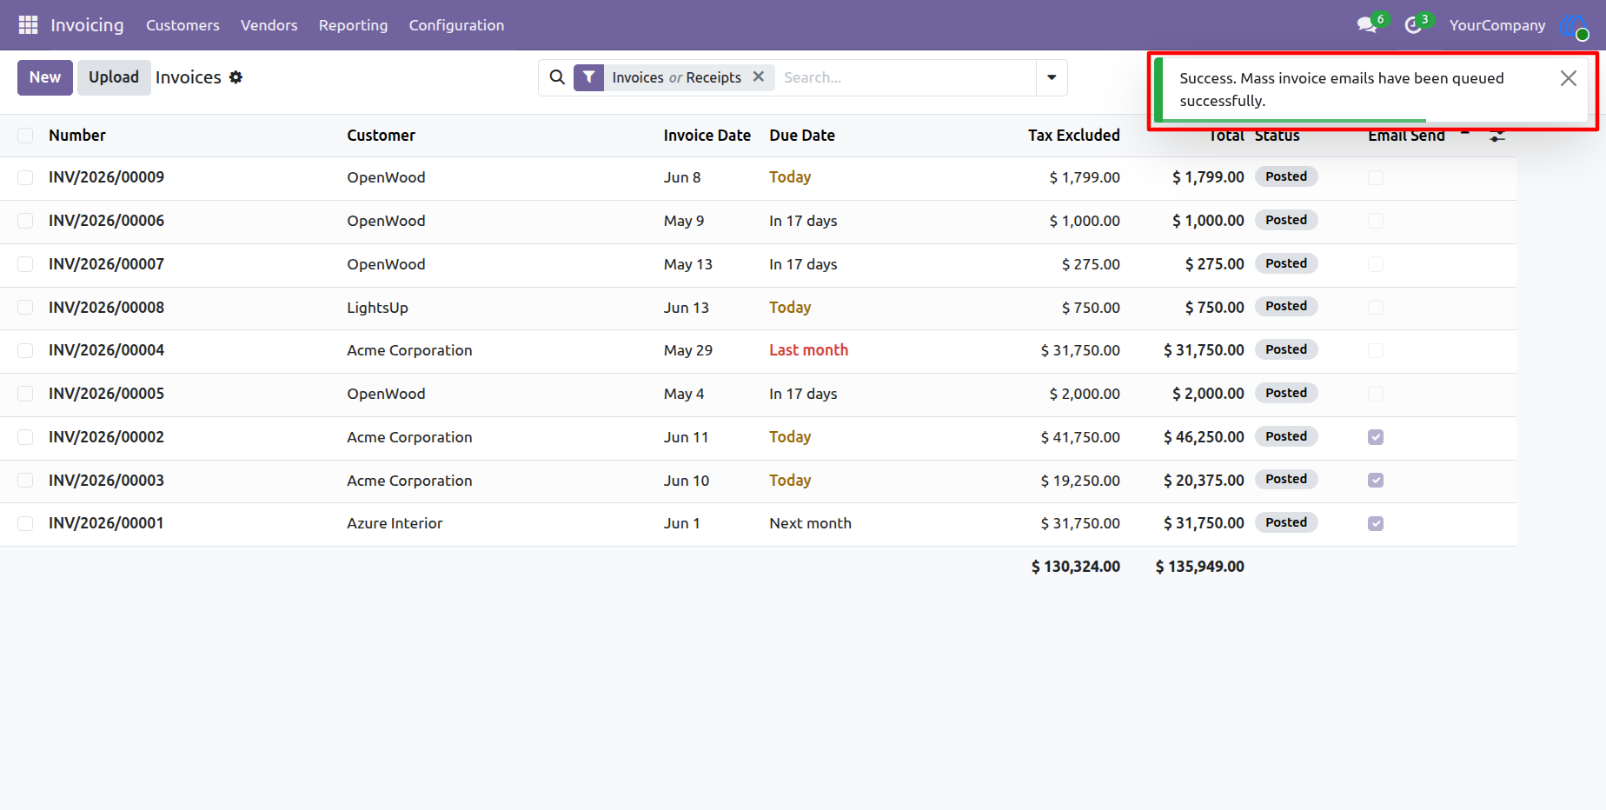The image size is (1606, 810).
Task: Open the Invoices gear actions menu
Action: (x=236, y=77)
